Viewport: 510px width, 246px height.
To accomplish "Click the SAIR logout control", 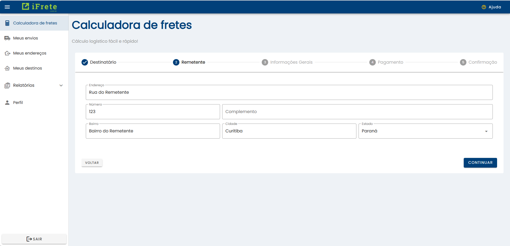I will click(x=34, y=239).
